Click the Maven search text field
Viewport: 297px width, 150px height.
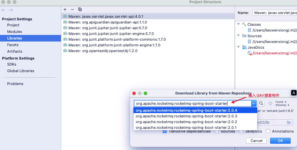click(x=193, y=103)
